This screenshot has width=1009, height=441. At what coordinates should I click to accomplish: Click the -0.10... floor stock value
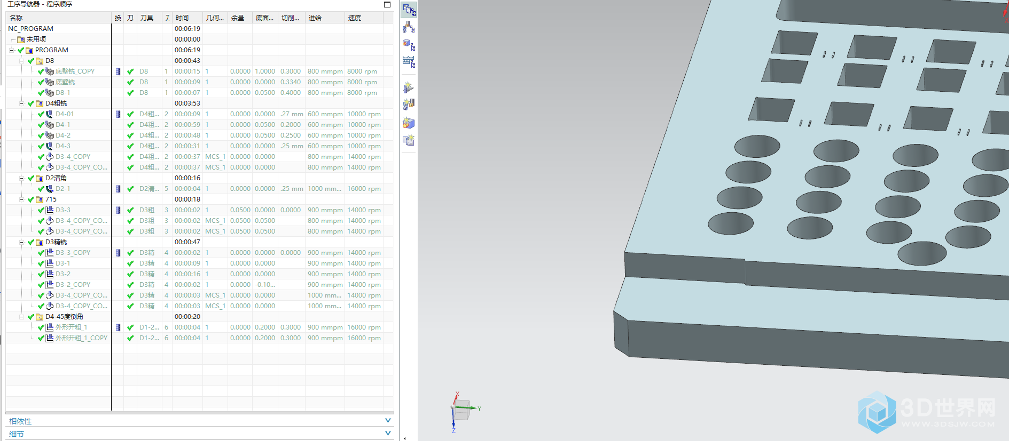tap(265, 285)
